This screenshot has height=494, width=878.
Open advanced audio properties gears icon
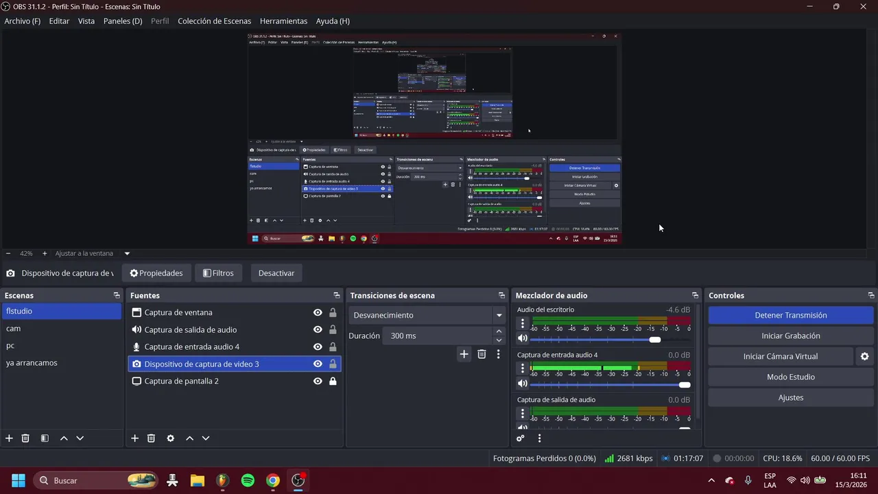pyautogui.click(x=521, y=438)
